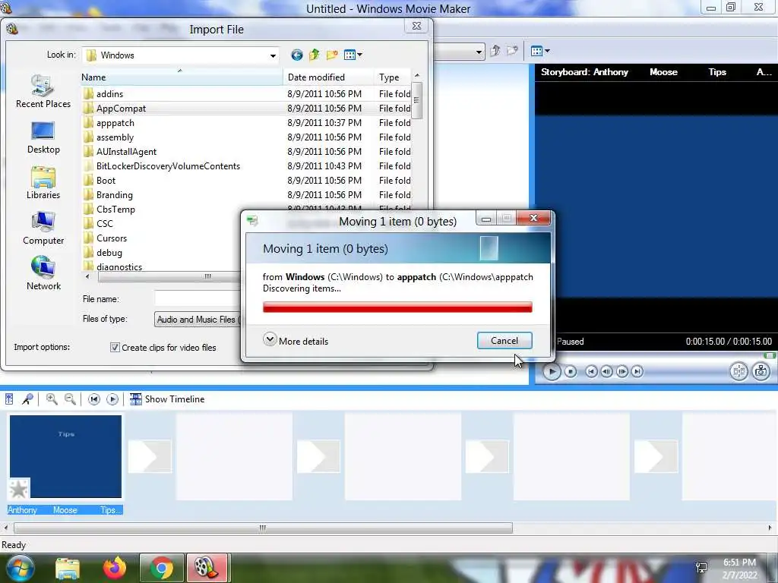
Task: Minimize the Moving 1 item dialog
Action: pyautogui.click(x=486, y=218)
